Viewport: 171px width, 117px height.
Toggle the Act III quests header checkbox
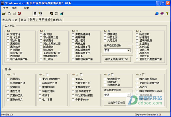[81, 74]
